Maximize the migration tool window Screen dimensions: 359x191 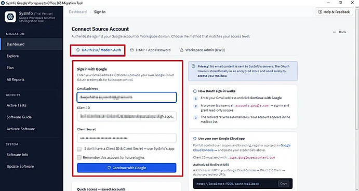point(340,3)
